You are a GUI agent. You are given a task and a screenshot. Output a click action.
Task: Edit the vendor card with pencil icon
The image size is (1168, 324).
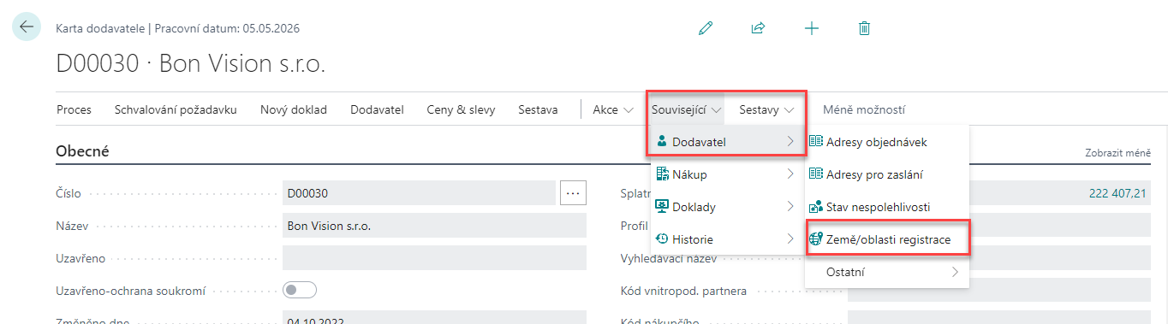[x=706, y=28]
